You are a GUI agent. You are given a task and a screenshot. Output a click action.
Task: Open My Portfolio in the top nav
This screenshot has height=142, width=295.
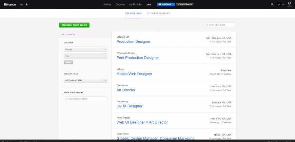[x=135, y=4]
